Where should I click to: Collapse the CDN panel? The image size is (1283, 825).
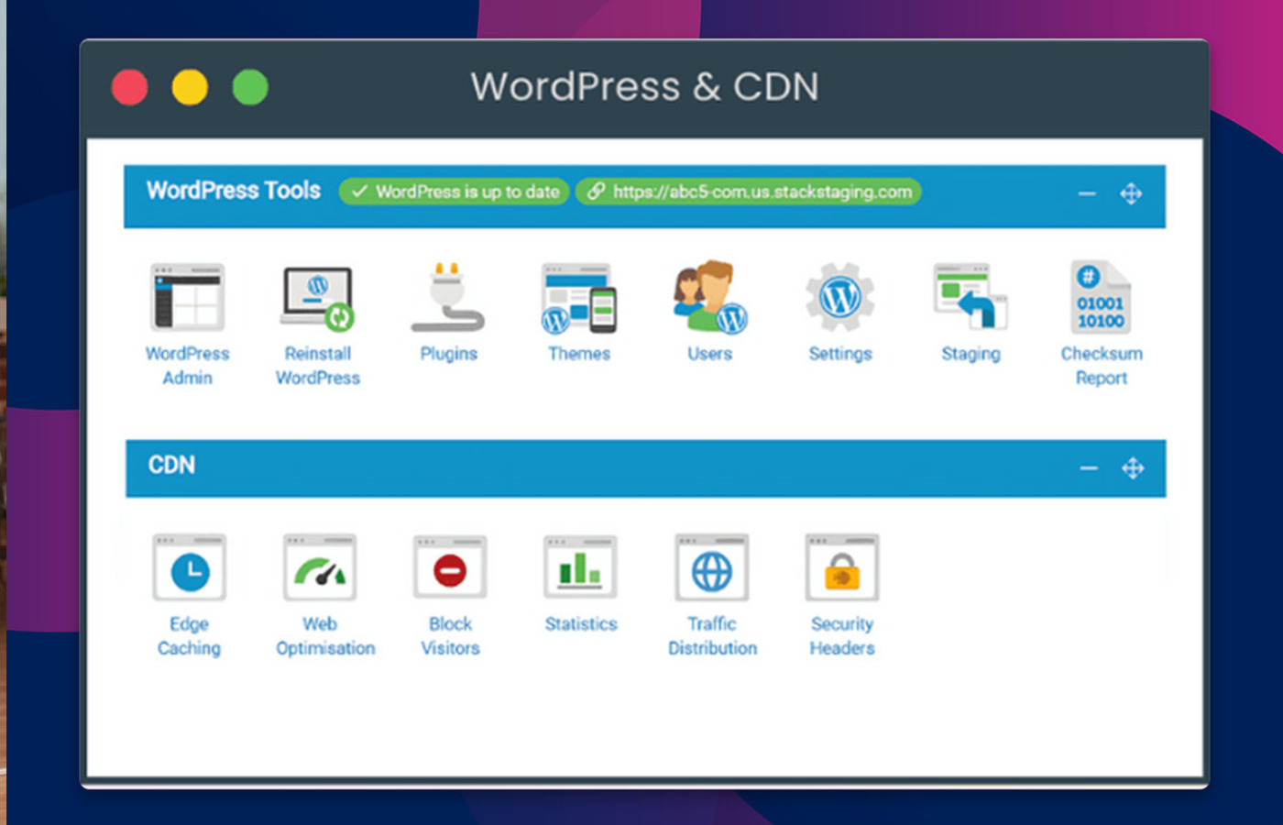(1089, 467)
